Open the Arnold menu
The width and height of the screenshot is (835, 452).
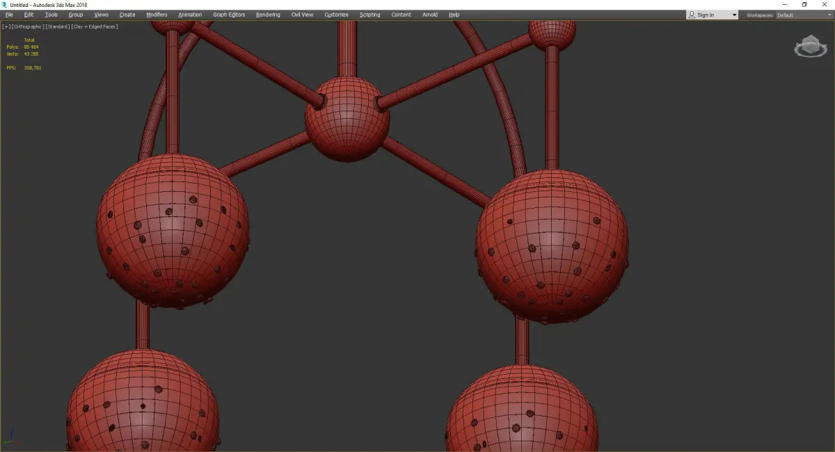click(430, 15)
